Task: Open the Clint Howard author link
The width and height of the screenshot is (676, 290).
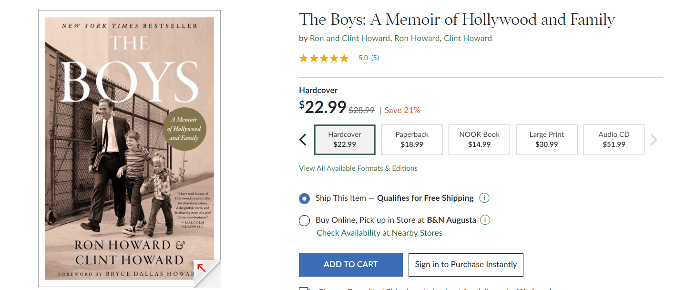Action: pyautogui.click(x=468, y=38)
